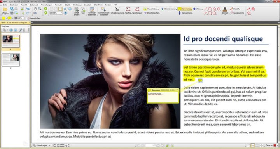Screen dimensions: 280x149
Task: Click the sticky note icon on page
Action: pos(200,81)
